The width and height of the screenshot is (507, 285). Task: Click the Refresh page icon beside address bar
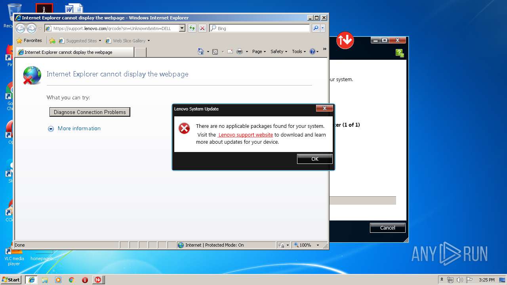pyautogui.click(x=192, y=28)
